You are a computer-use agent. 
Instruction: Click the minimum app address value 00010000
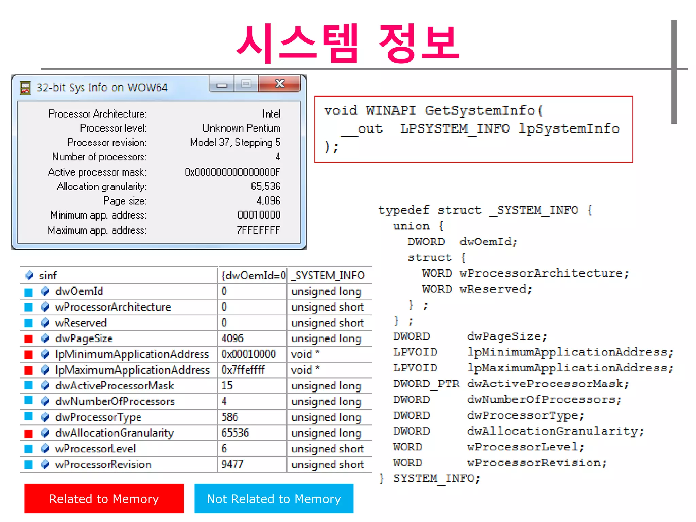tap(259, 215)
